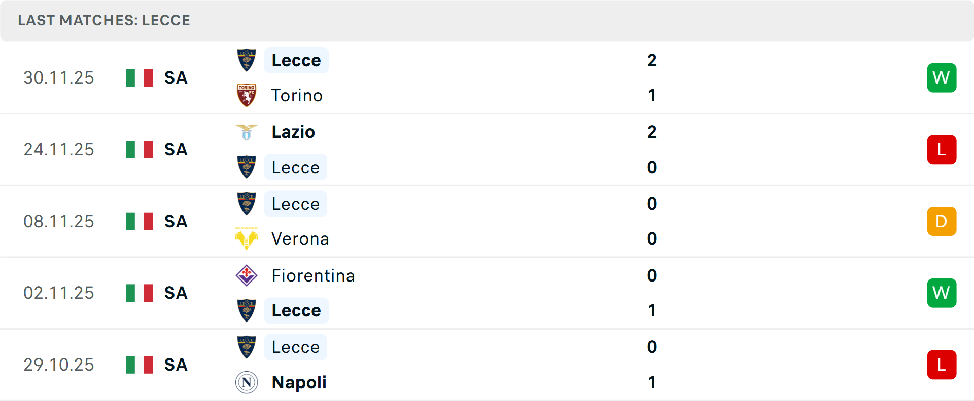Click the Fiorentina team name
The image size is (974, 401).
pos(313,276)
